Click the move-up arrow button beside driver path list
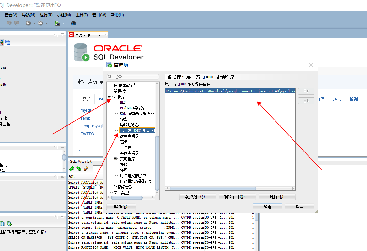367x251 pixels. [306, 91]
